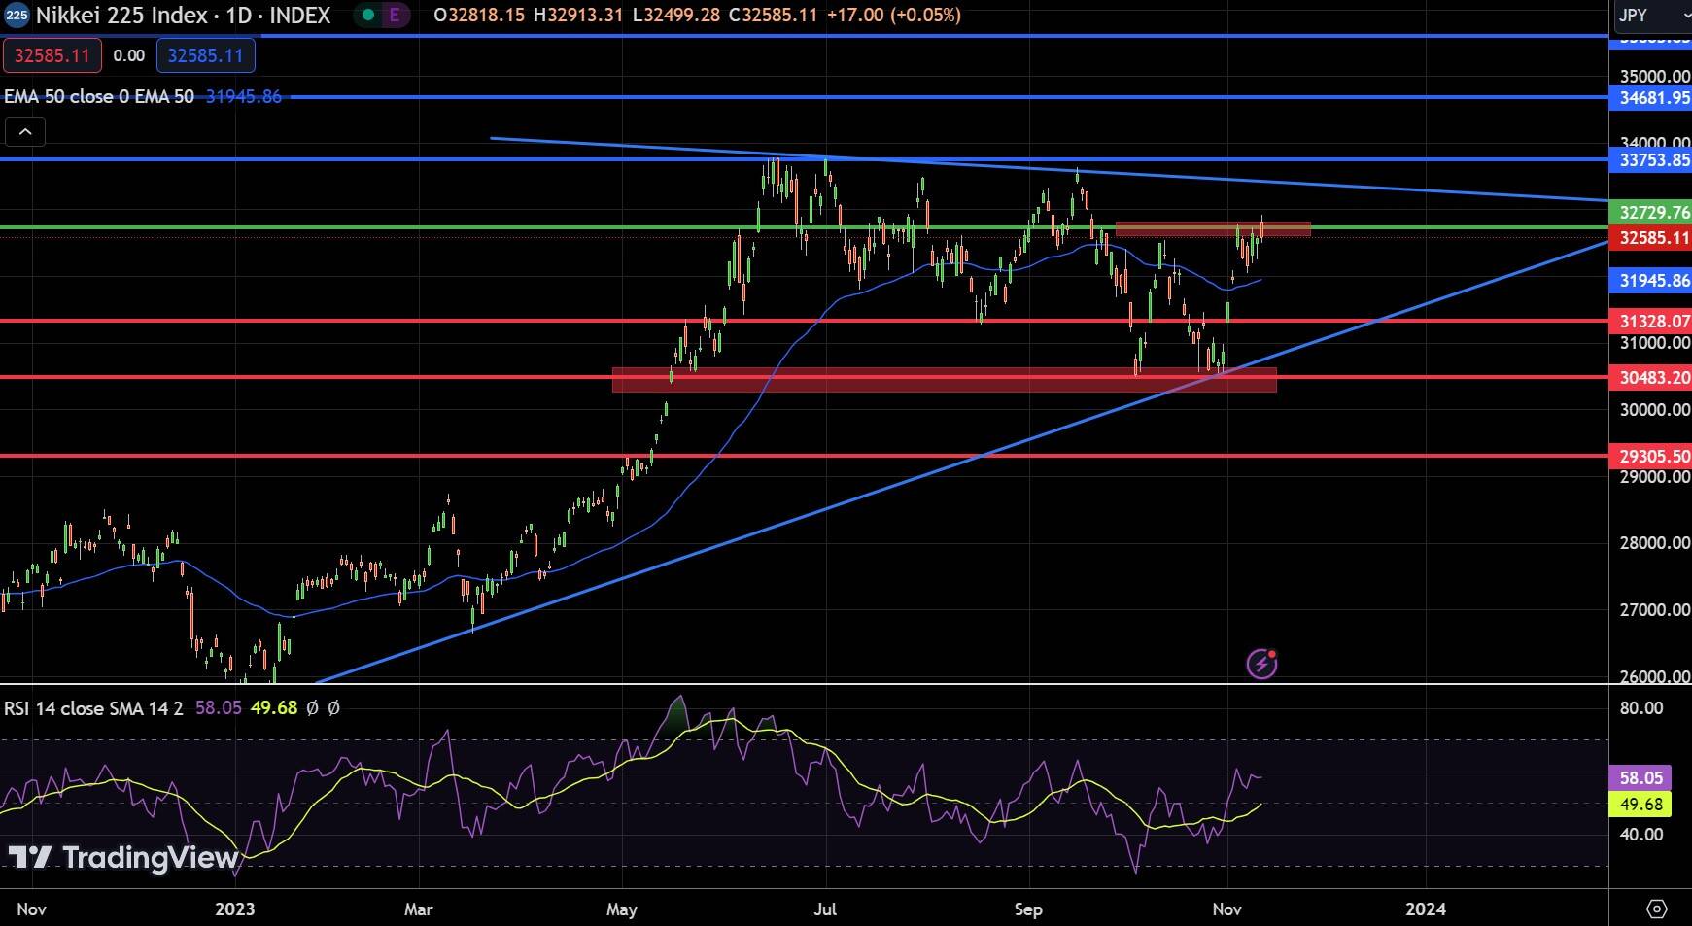Open chart settings gear icon beside time axis

(1657, 909)
